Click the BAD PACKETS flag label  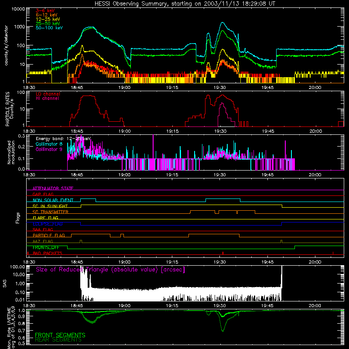(x=48, y=253)
